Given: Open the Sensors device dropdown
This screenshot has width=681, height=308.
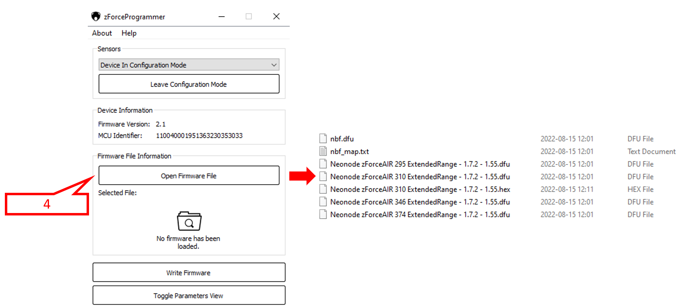Looking at the screenshot, I should pos(184,65).
